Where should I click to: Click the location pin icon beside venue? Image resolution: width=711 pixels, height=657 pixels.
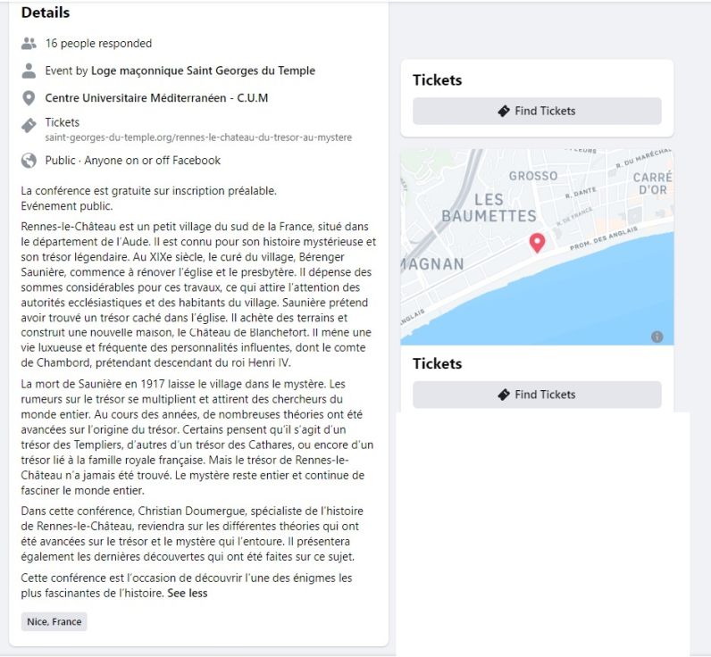[29, 98]
